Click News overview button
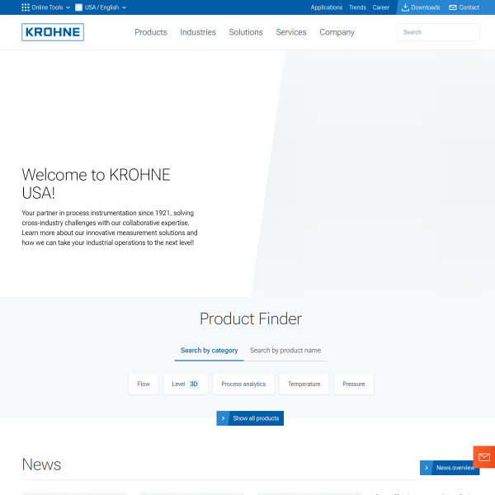Screen dimensions: 495x495 450,468
